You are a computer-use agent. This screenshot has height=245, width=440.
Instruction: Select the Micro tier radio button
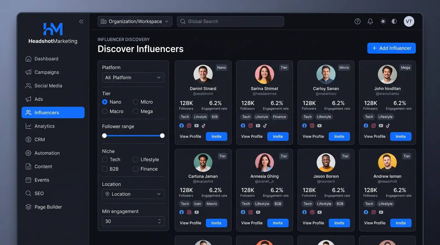pyautogui.click(x=136, y=102)
